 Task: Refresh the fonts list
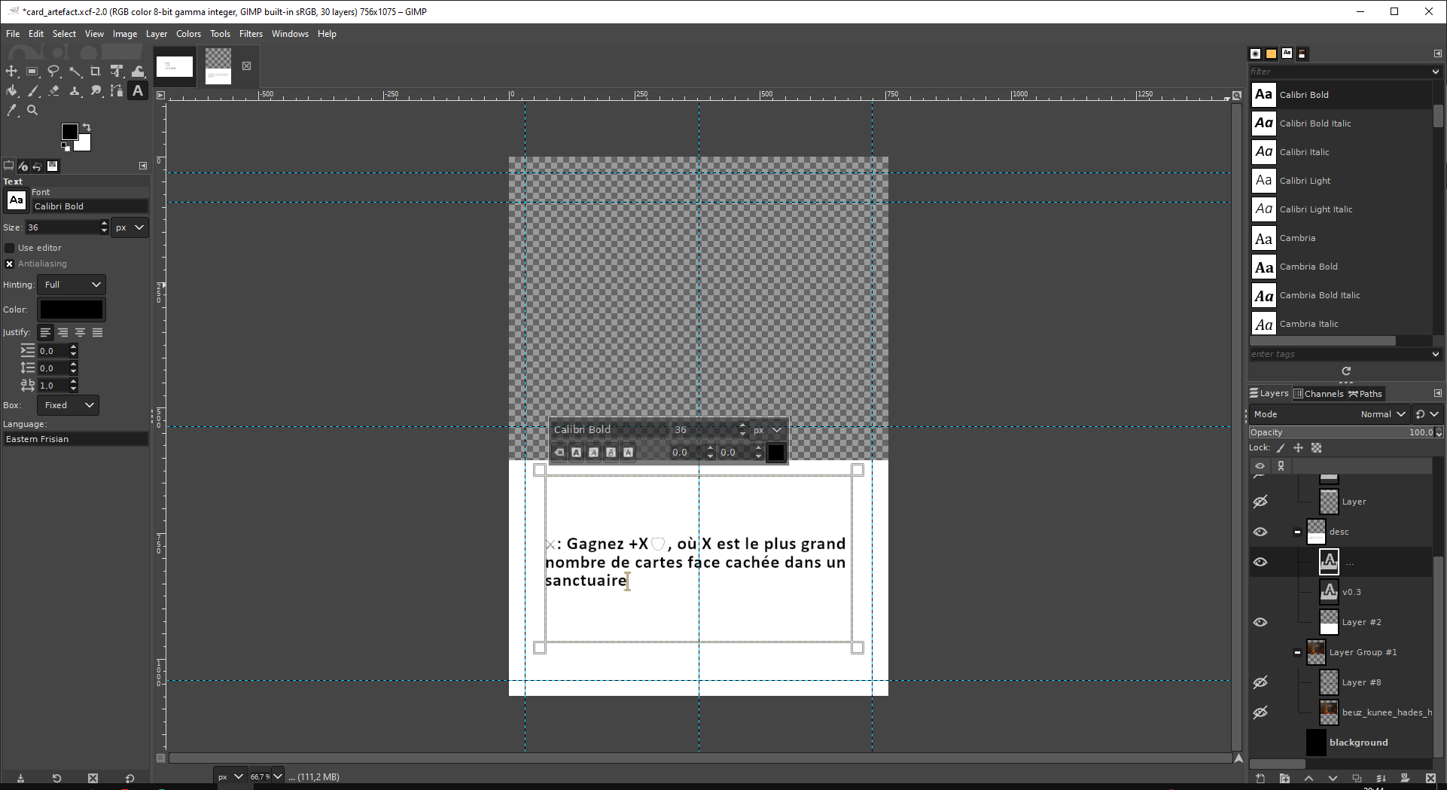(x=1346, y=371)
